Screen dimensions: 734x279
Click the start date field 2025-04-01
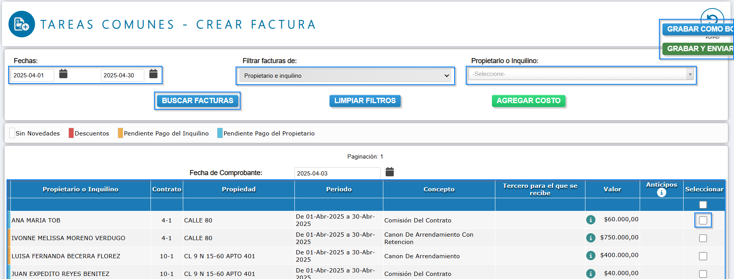tap(32, 75)
